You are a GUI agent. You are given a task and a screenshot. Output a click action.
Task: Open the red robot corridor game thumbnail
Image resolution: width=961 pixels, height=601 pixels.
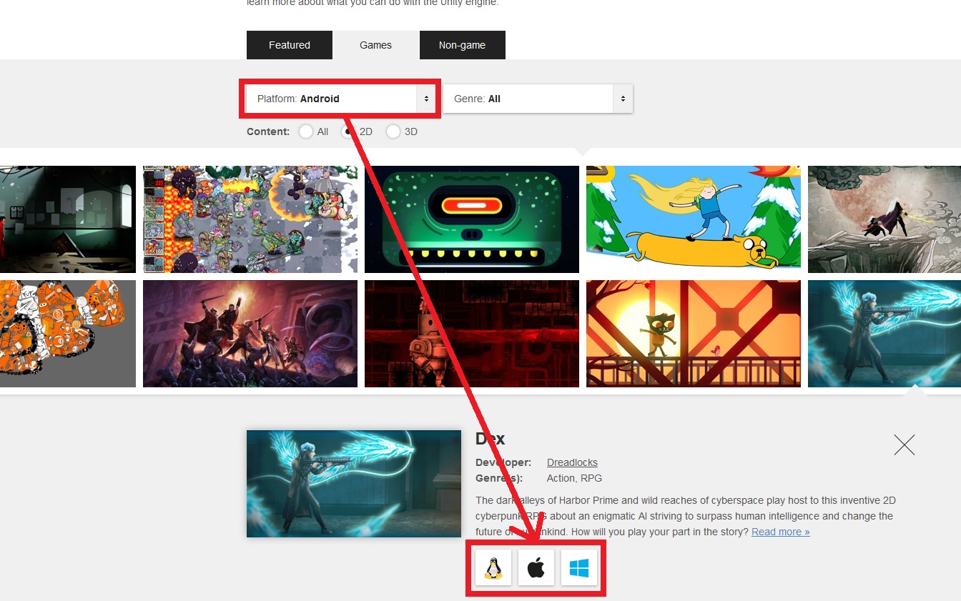coord(472,334)
